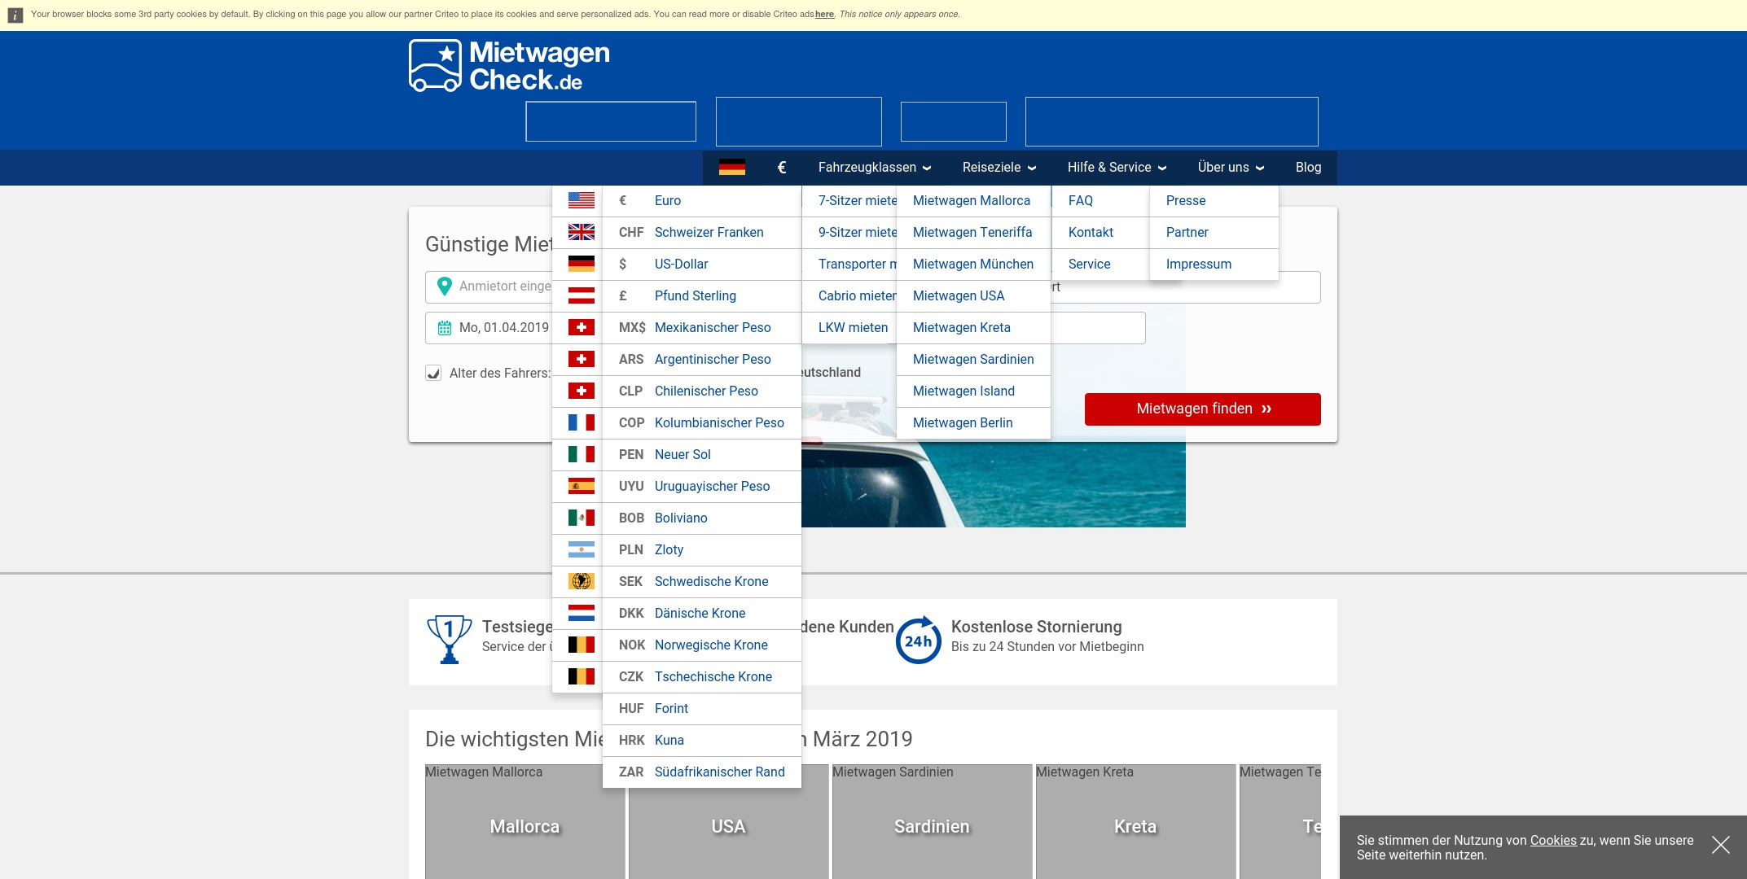The image size is (1747, 879).
Task: Select the Mexican flag language option
Action: (x=581, y=518)
